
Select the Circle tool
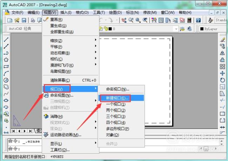pyautogui.click(x=6, y=80)
